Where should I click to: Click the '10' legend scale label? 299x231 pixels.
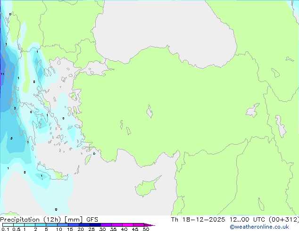pos(59,229)
